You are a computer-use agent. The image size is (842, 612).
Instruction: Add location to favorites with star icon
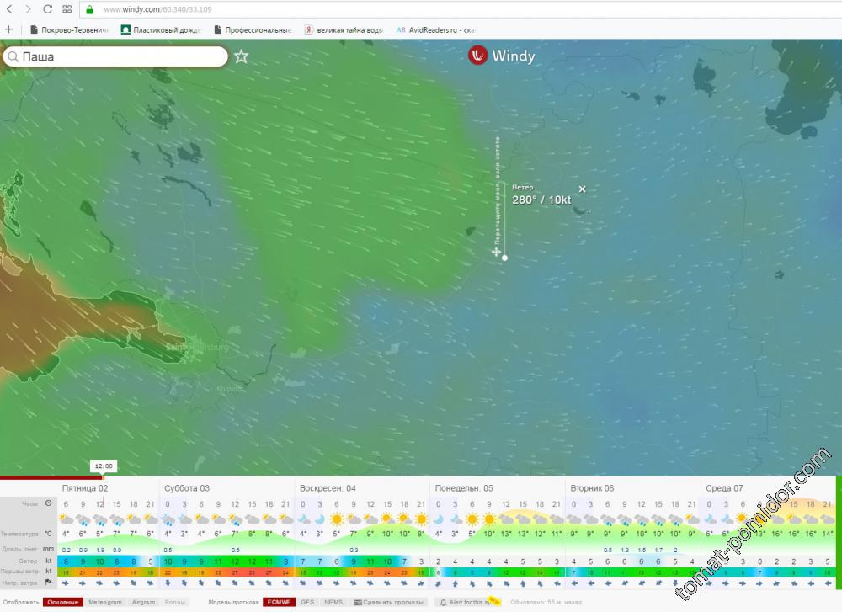[242, 56]
